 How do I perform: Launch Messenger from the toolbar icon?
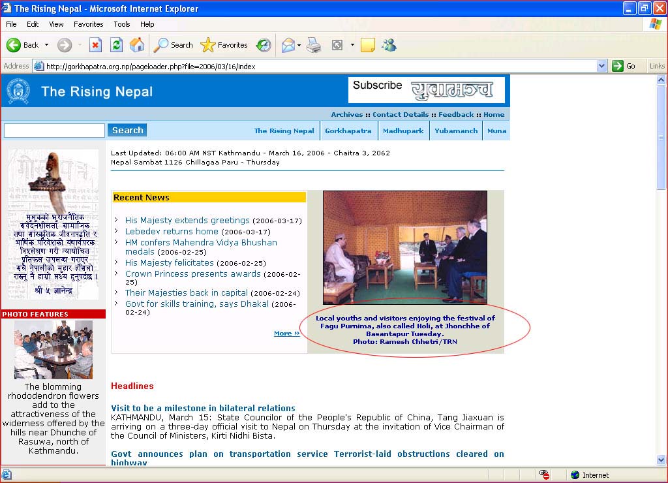click(389, 45)
